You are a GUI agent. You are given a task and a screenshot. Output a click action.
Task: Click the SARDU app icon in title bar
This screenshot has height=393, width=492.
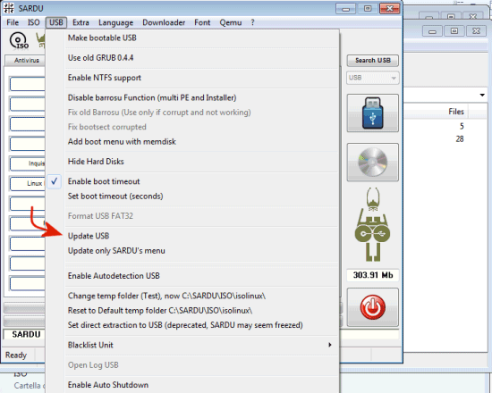[8, 8]
